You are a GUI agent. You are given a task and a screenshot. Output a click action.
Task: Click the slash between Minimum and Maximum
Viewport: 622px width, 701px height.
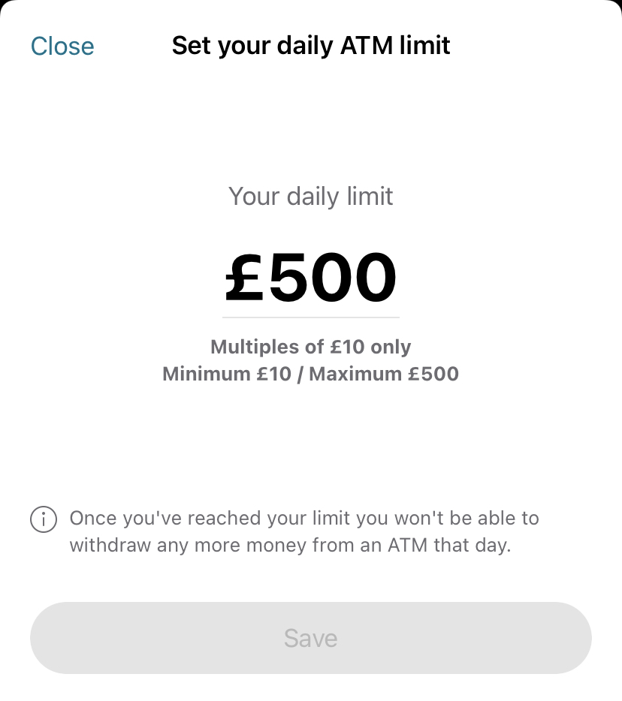tap(300, 375)
